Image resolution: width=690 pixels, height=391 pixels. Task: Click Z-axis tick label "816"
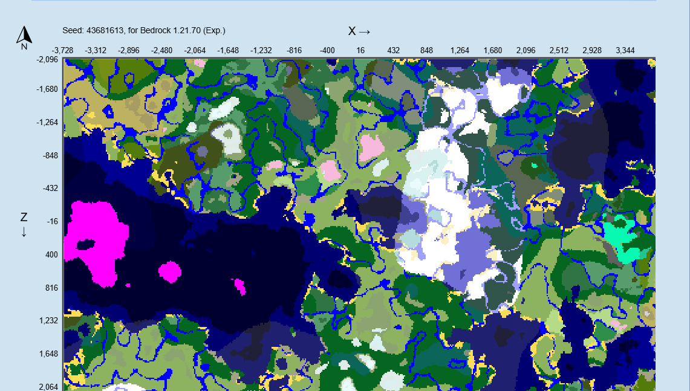click(x=51, y=288)
